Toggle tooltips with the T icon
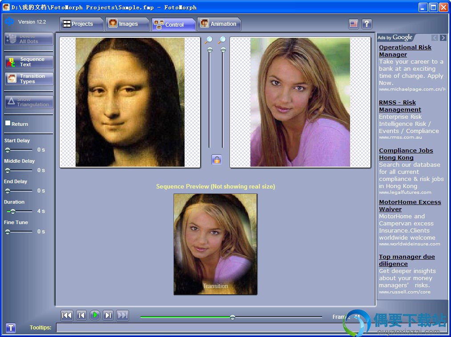Viewport: 451px width, 337px height. [11, 328]
